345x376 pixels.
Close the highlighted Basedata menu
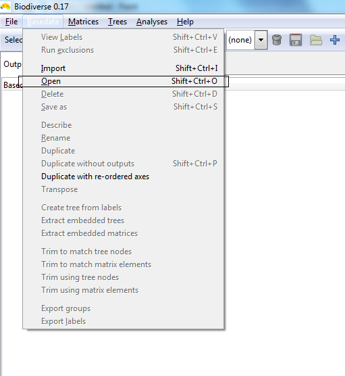43,22
